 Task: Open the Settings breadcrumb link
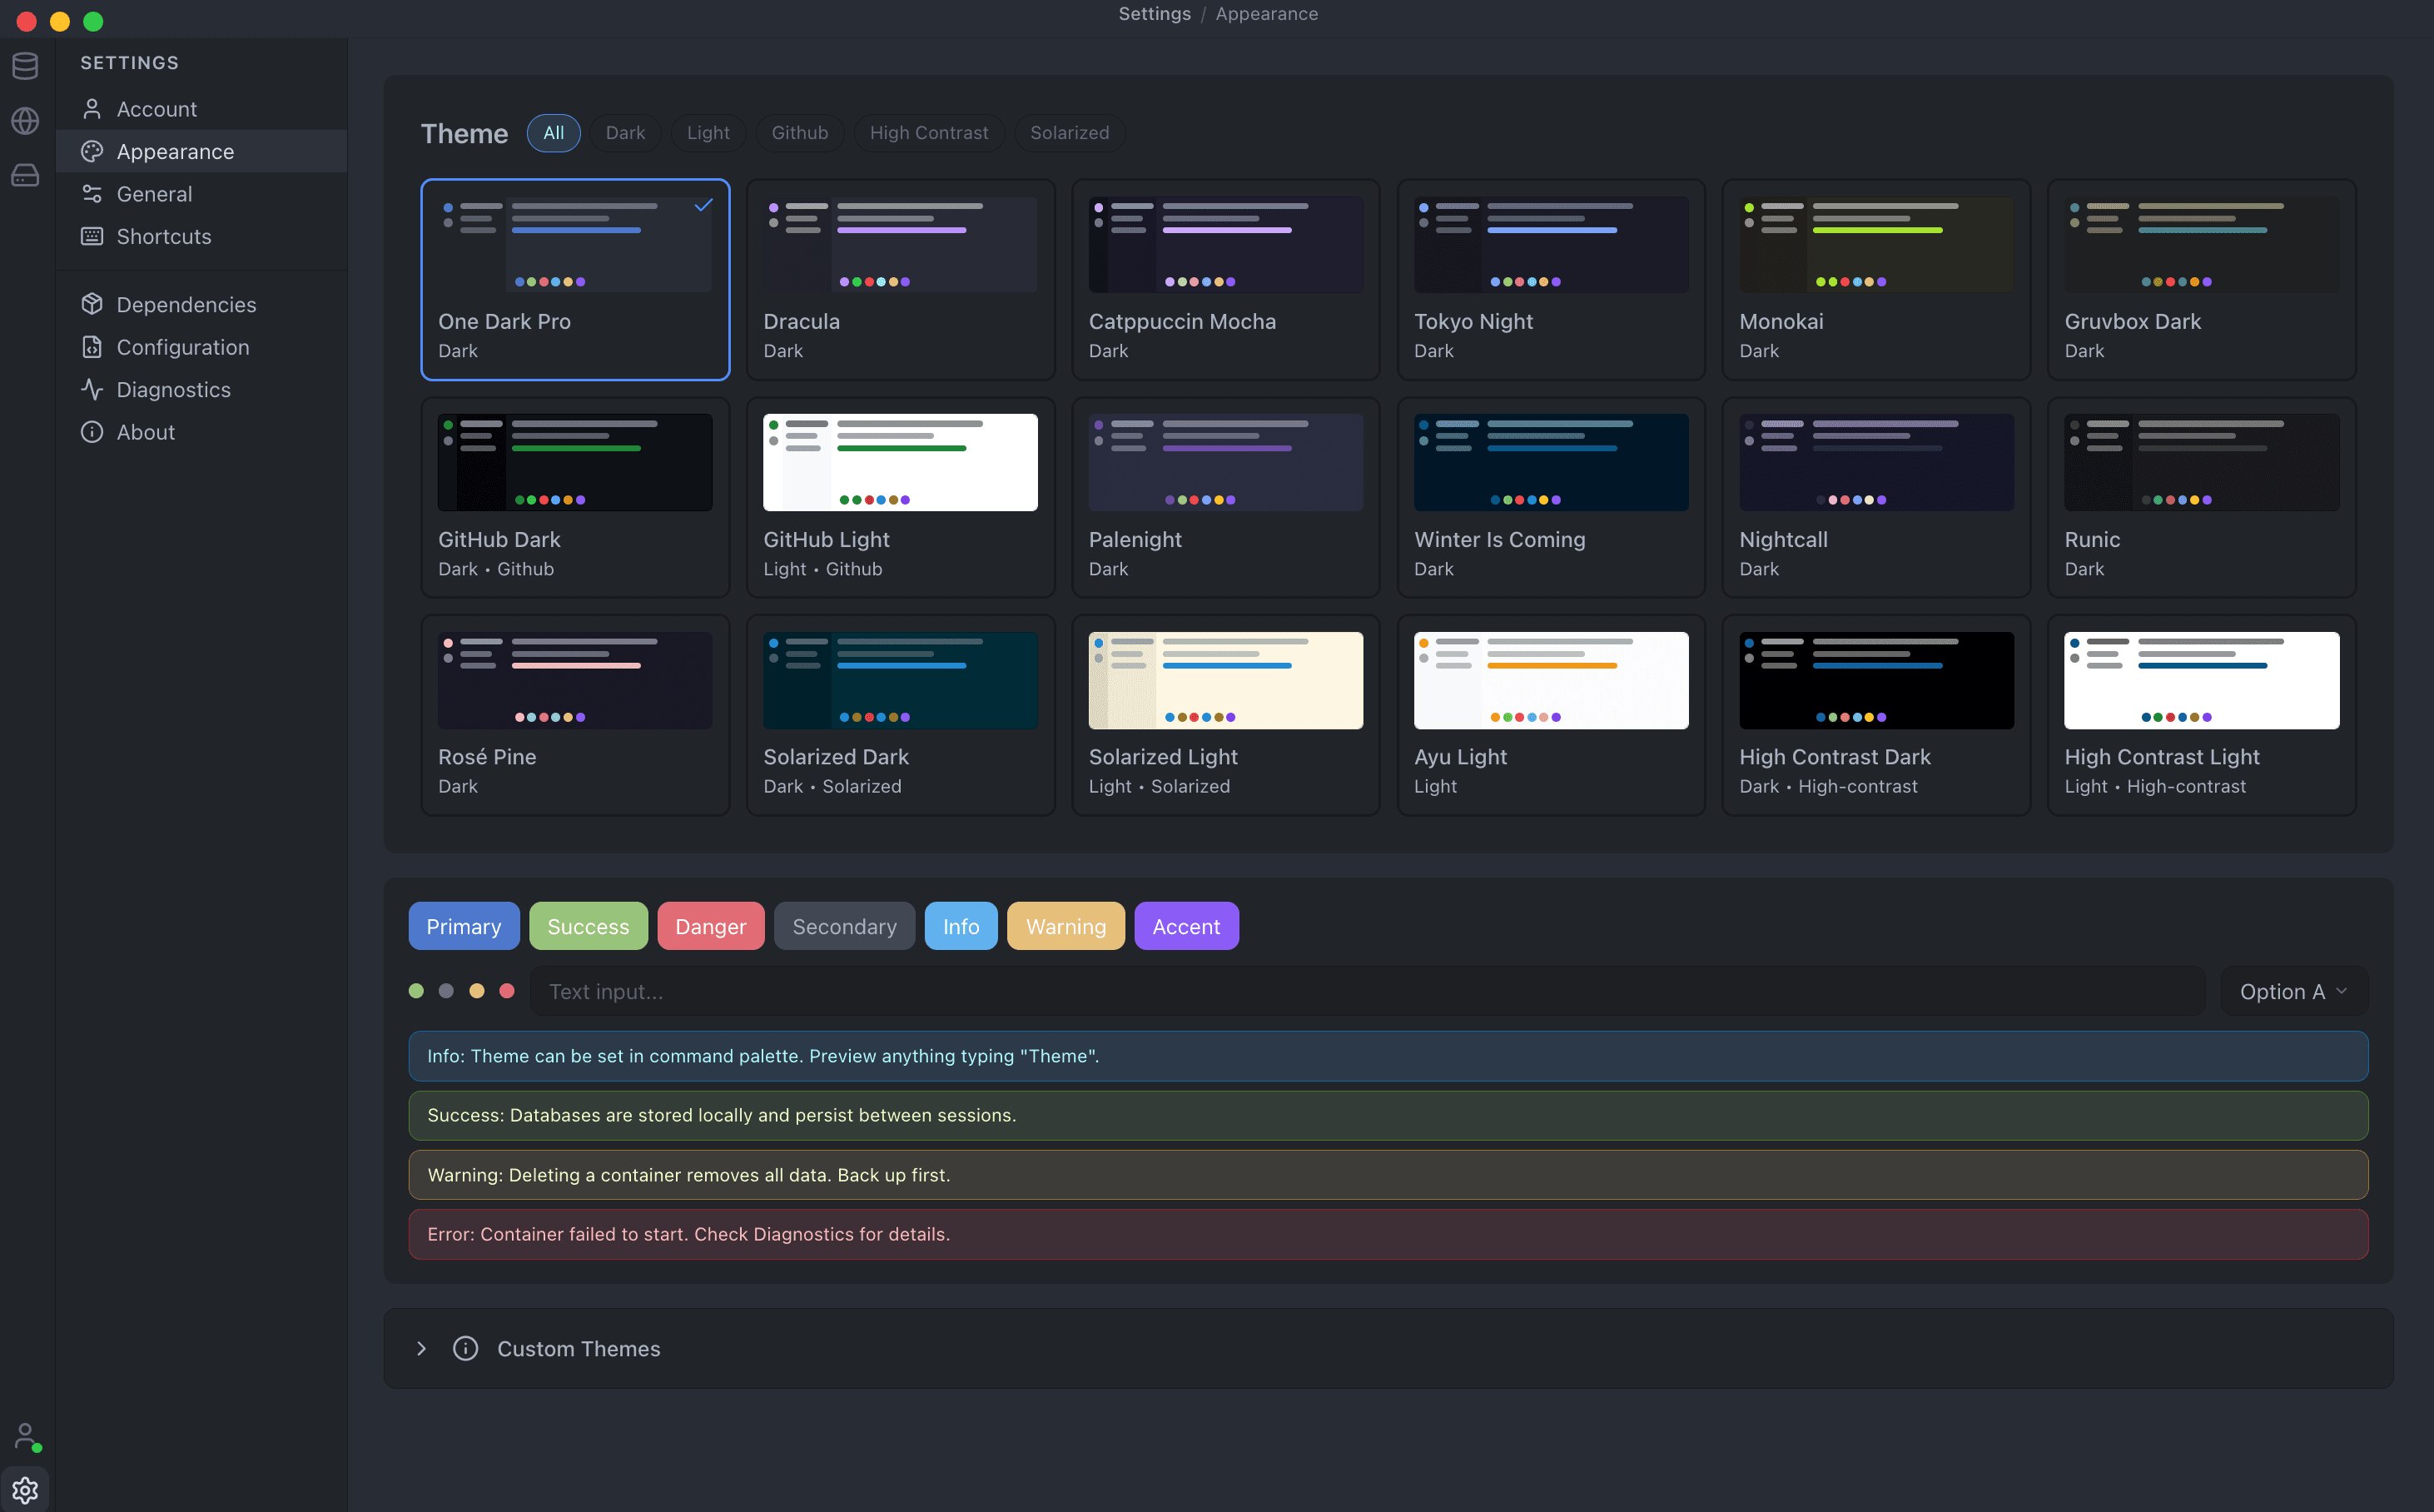1155,14
